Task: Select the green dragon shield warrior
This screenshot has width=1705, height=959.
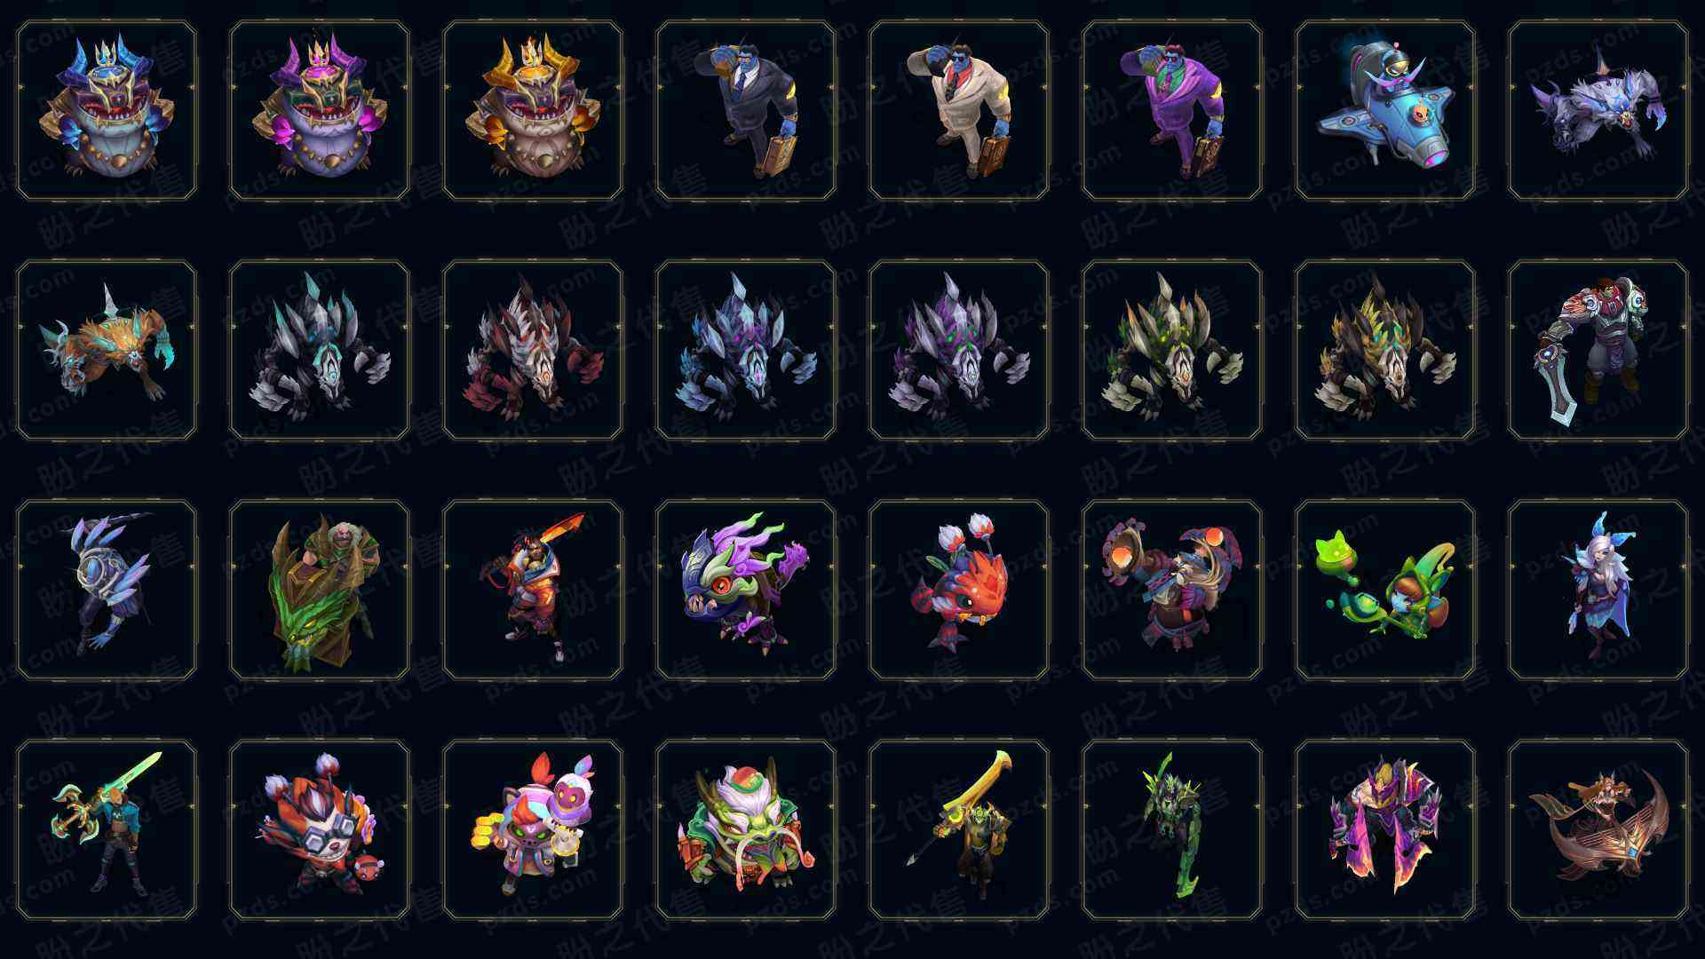Action: (320, 590)
